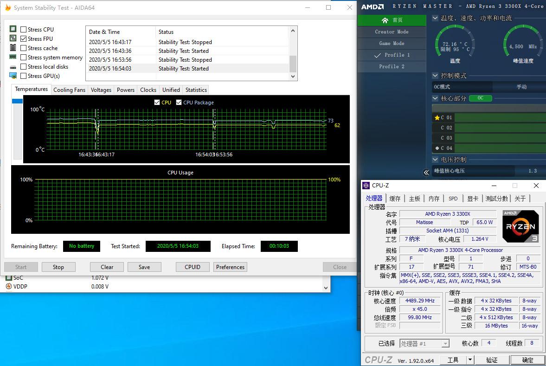Screen dimensions: 546x366
Task: Open the SPD tab in CPU-Z
Action: click(x=453, y=199)
